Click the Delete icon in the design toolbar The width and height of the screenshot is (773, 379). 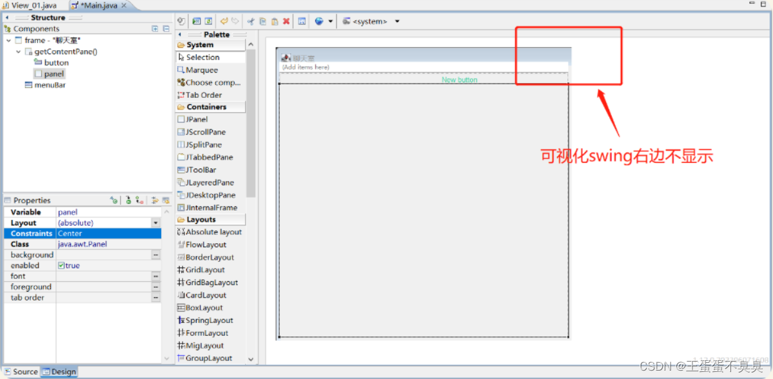click(x=286, y=21)
